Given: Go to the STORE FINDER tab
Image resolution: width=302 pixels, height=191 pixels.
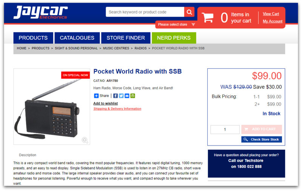Looking at the screenshot, I should pyautogui.click(x=126, y=38).
